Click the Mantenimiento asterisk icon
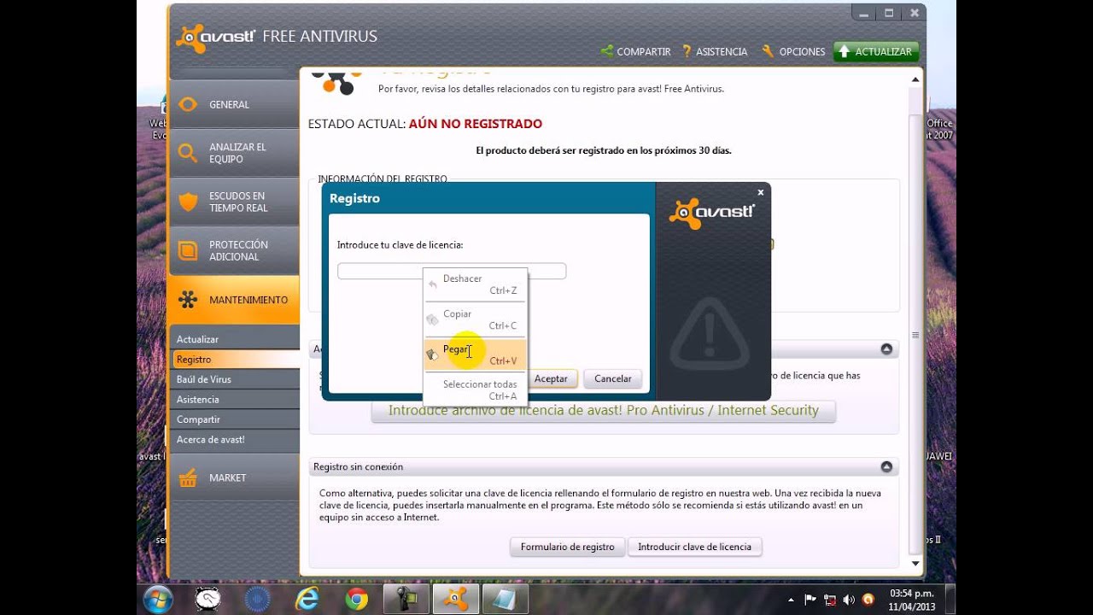Image resolution: width=1093 pixels, height=615 pixels. pyautogui.click(x=188, y=300)
